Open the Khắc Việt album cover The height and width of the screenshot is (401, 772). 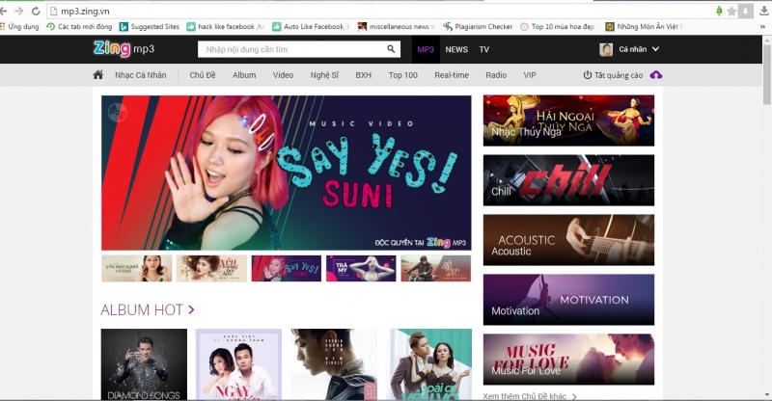238,364
